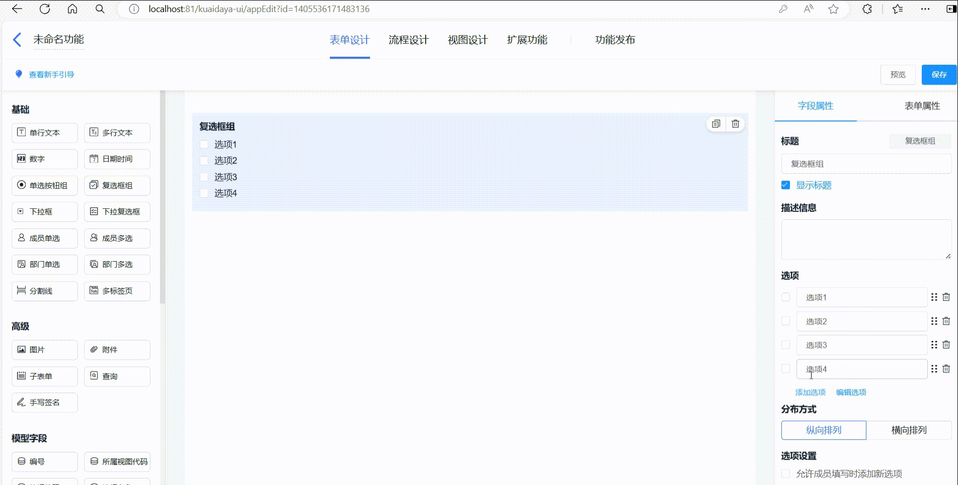
Task: Click 添加选项 link
Action: [810, 392]
